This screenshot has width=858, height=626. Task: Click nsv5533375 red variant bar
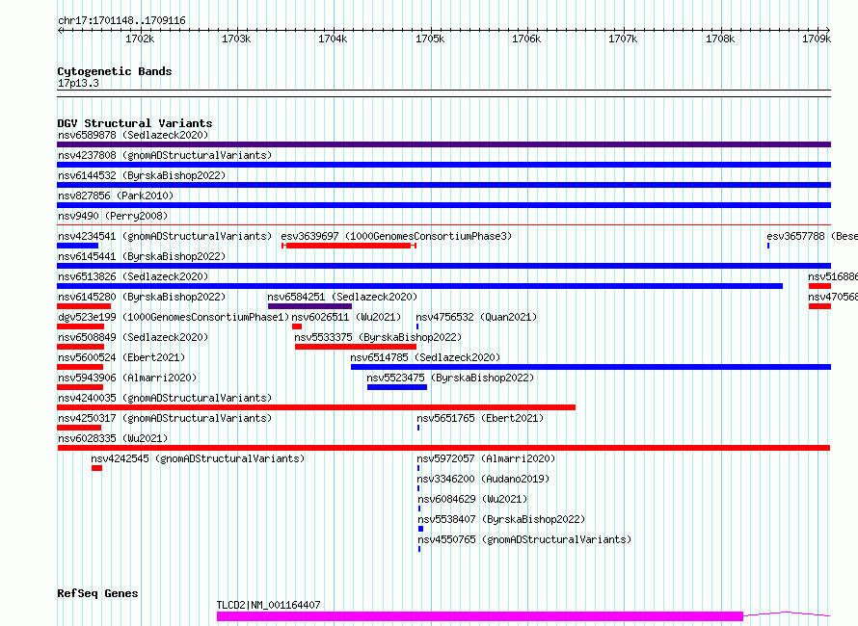356,347
